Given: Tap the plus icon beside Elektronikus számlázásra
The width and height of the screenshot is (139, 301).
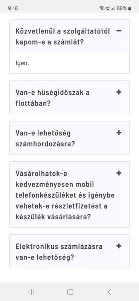Looking at the screenshot, I should point(119,246).
